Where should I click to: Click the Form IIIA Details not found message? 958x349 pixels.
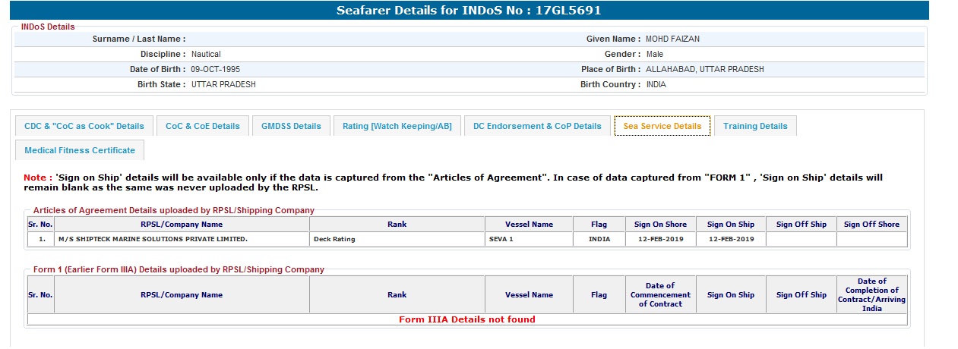coord(467,319)
